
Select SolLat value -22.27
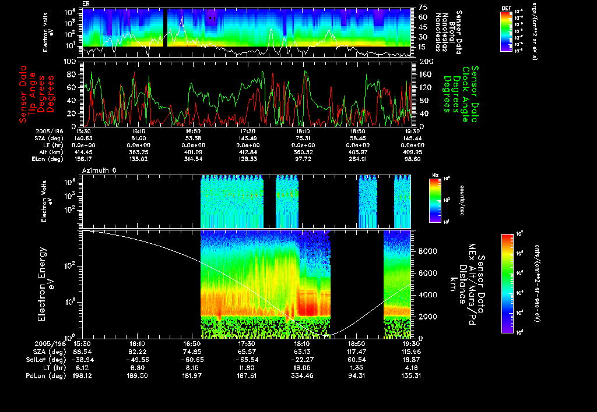(301, 360)
